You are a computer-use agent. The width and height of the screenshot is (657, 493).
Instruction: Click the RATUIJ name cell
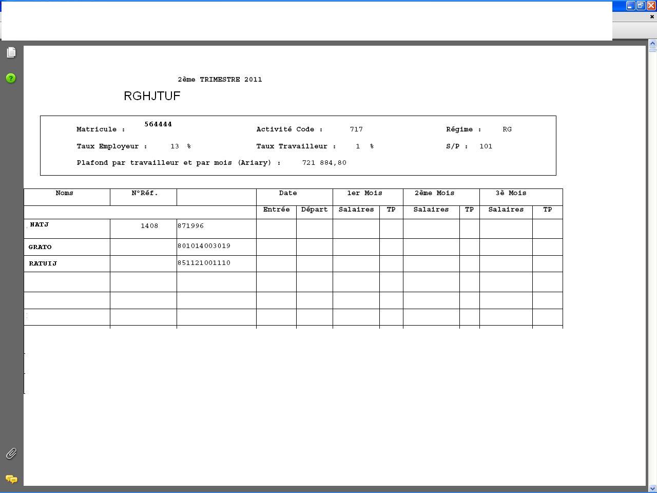point(43,263)
